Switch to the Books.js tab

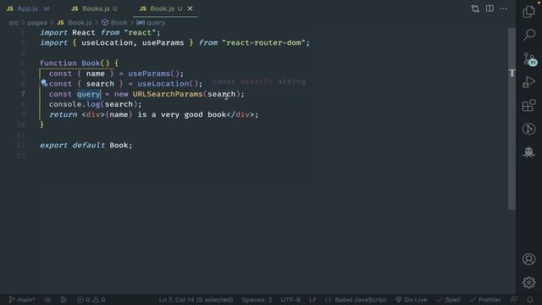(x=94, y=8)
